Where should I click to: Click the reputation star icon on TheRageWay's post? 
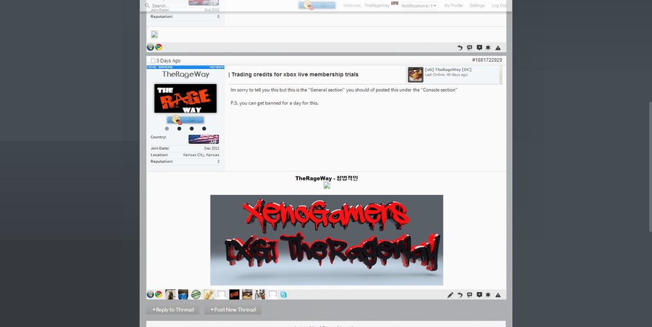(x=488, y=294)
